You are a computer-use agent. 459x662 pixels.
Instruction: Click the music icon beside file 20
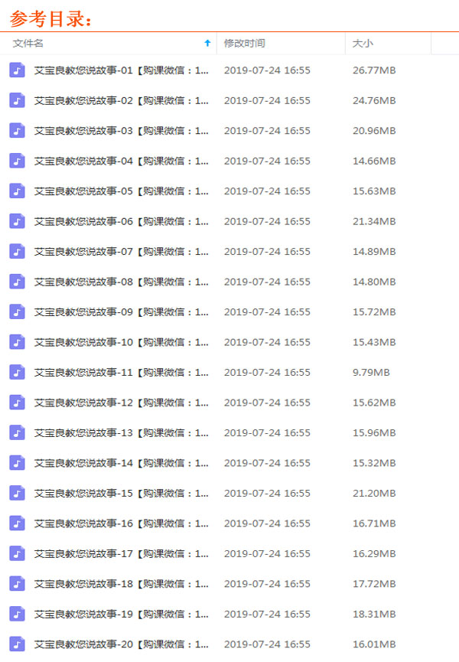click(x=17, y=644)
